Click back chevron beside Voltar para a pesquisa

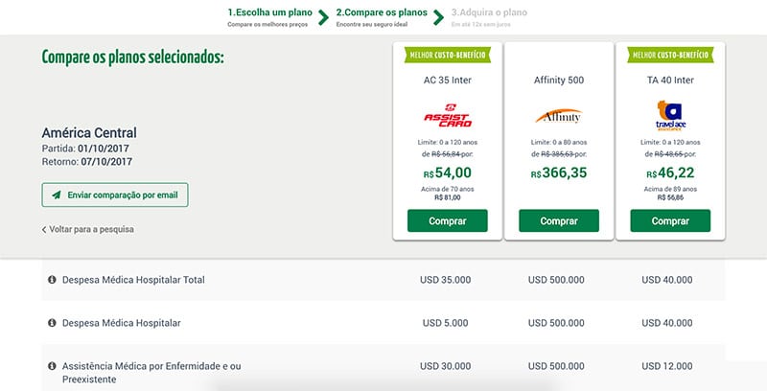tap(44, 229)
